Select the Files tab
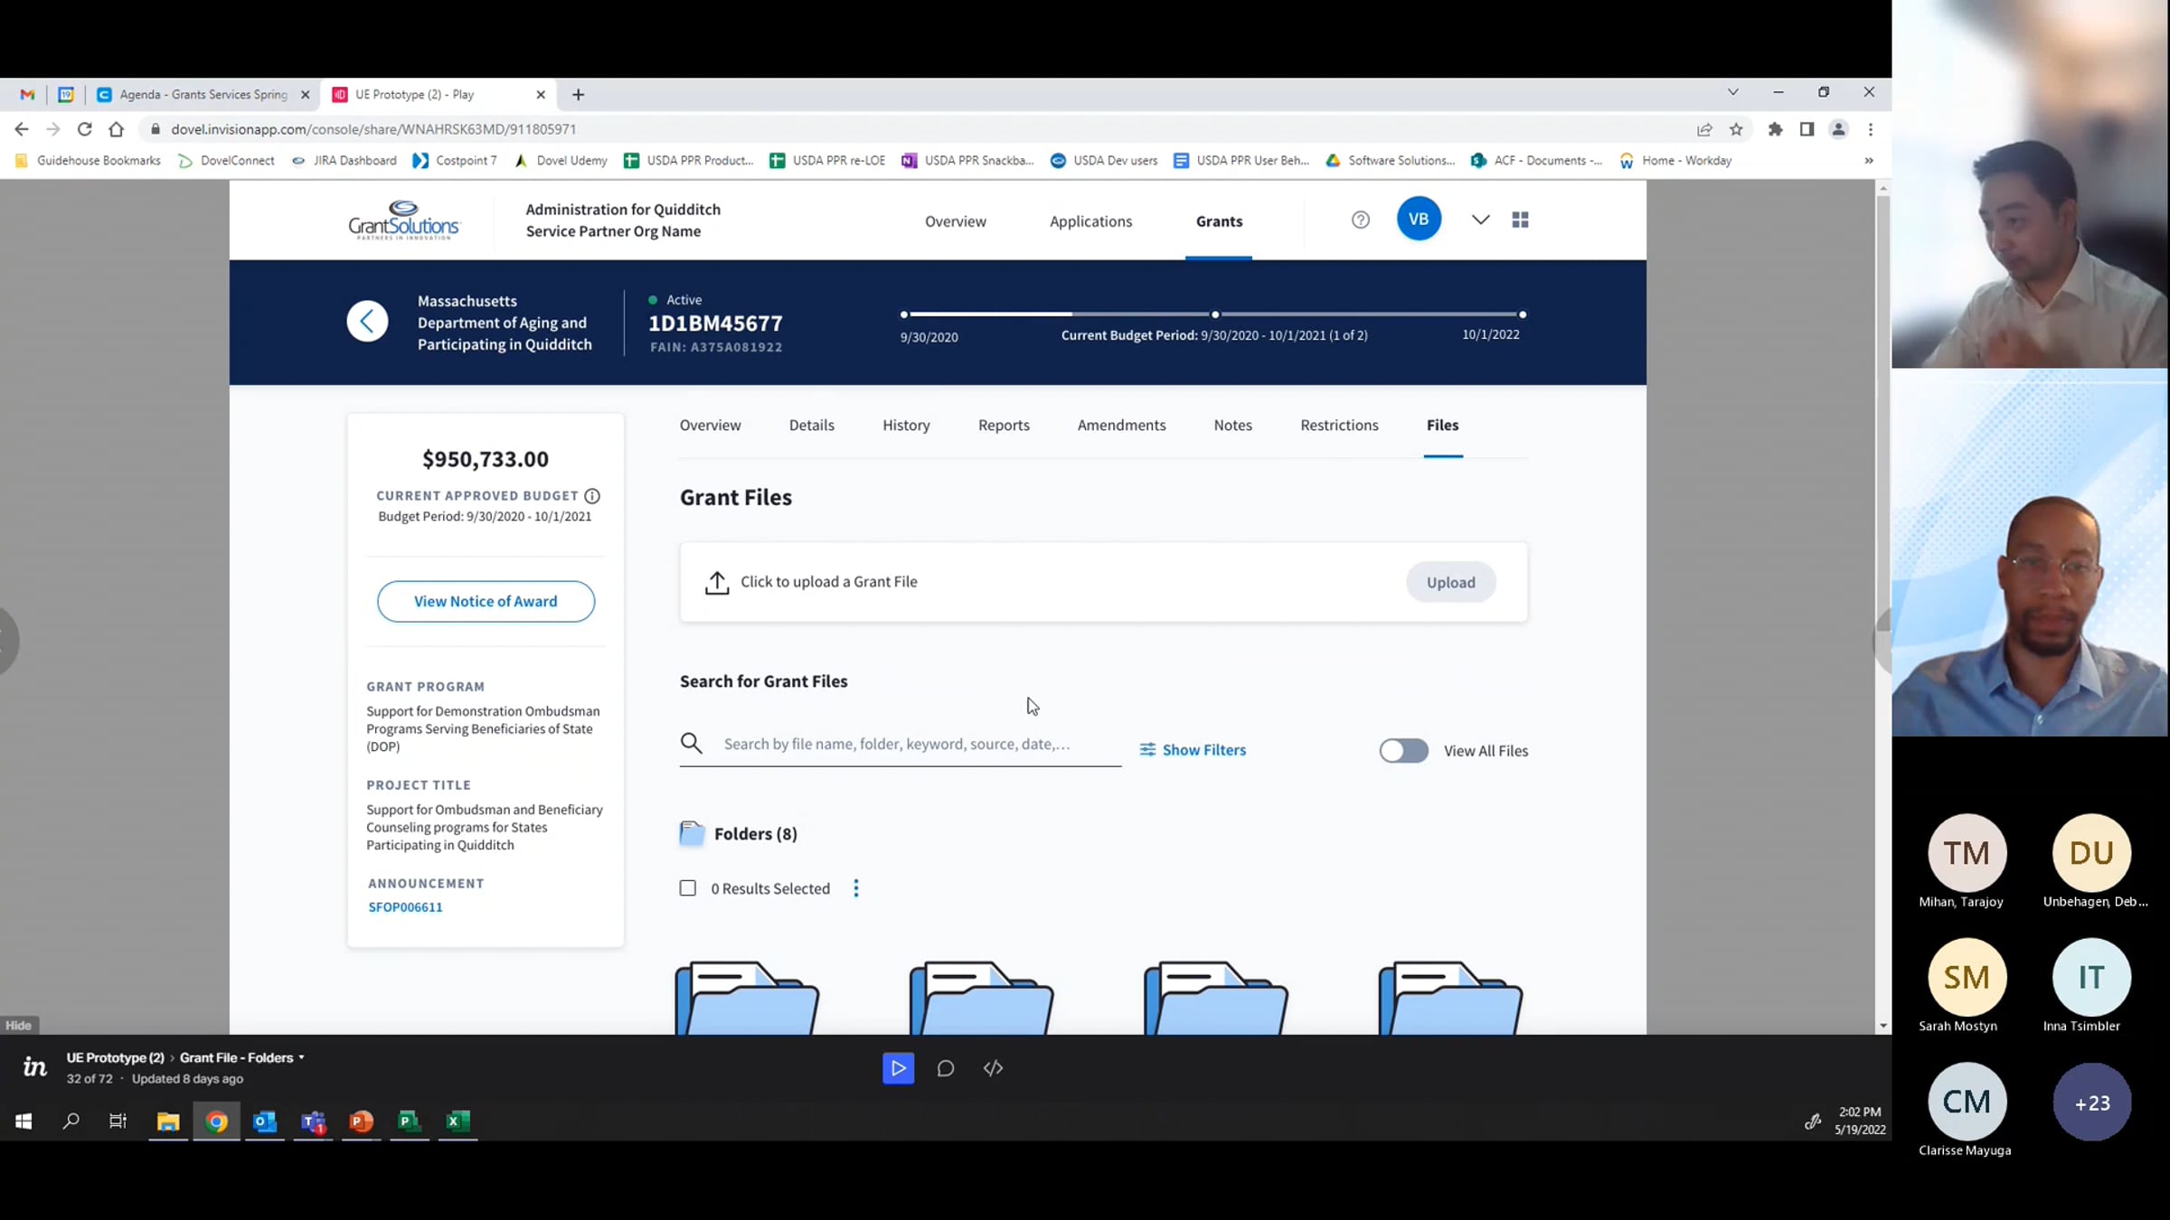This screenshot has height=1220, width=2170. pos(1442,425)
